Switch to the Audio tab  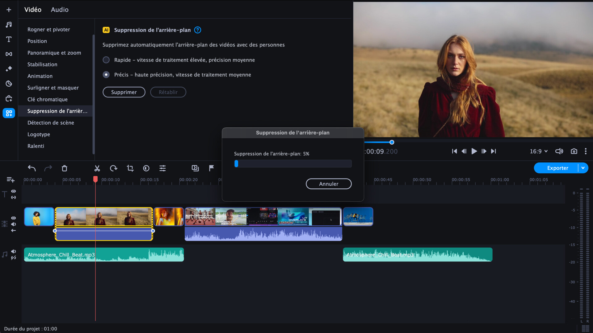click(60, 10)
